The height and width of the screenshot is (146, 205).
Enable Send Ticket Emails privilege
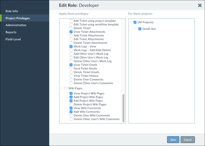(x=71, y=69)
